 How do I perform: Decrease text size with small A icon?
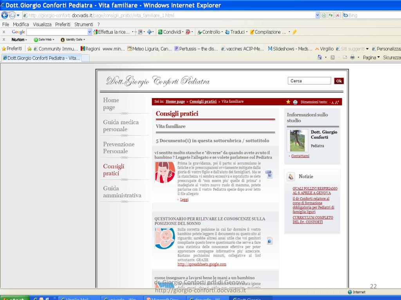(x=332, y=103)
